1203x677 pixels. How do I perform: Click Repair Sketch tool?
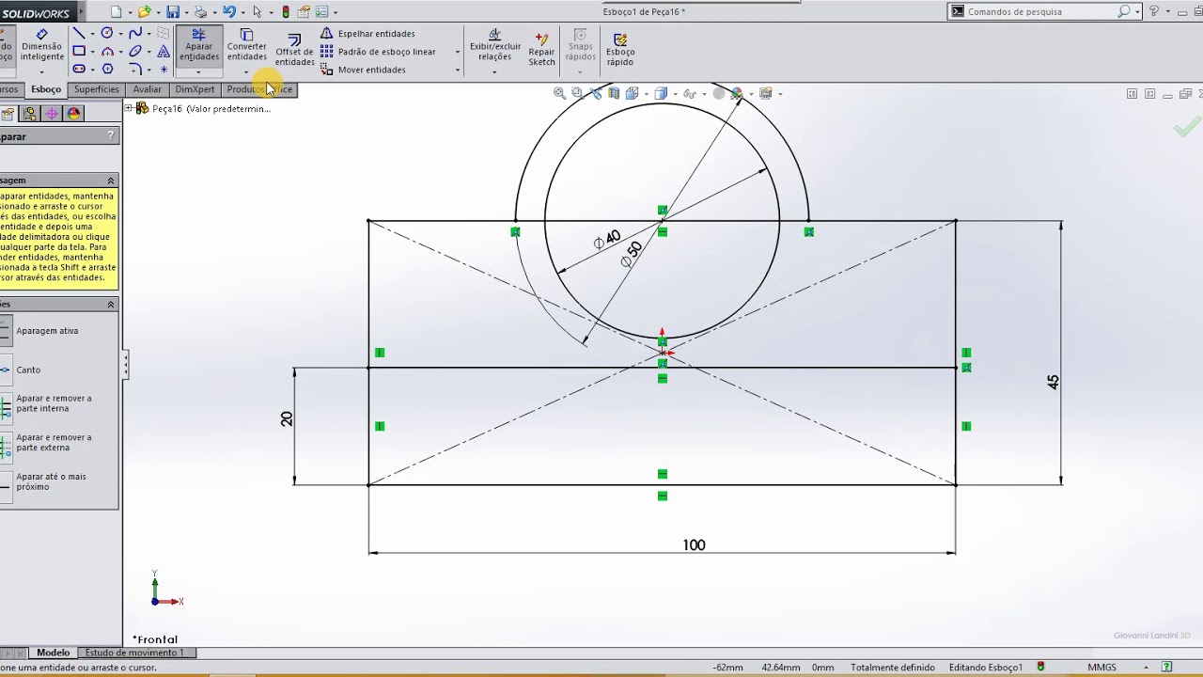click(x=541, y=51)
